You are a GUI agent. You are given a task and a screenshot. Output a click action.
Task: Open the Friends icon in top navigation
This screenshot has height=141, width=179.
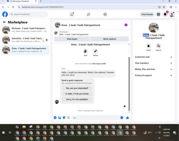coord(88,14)
